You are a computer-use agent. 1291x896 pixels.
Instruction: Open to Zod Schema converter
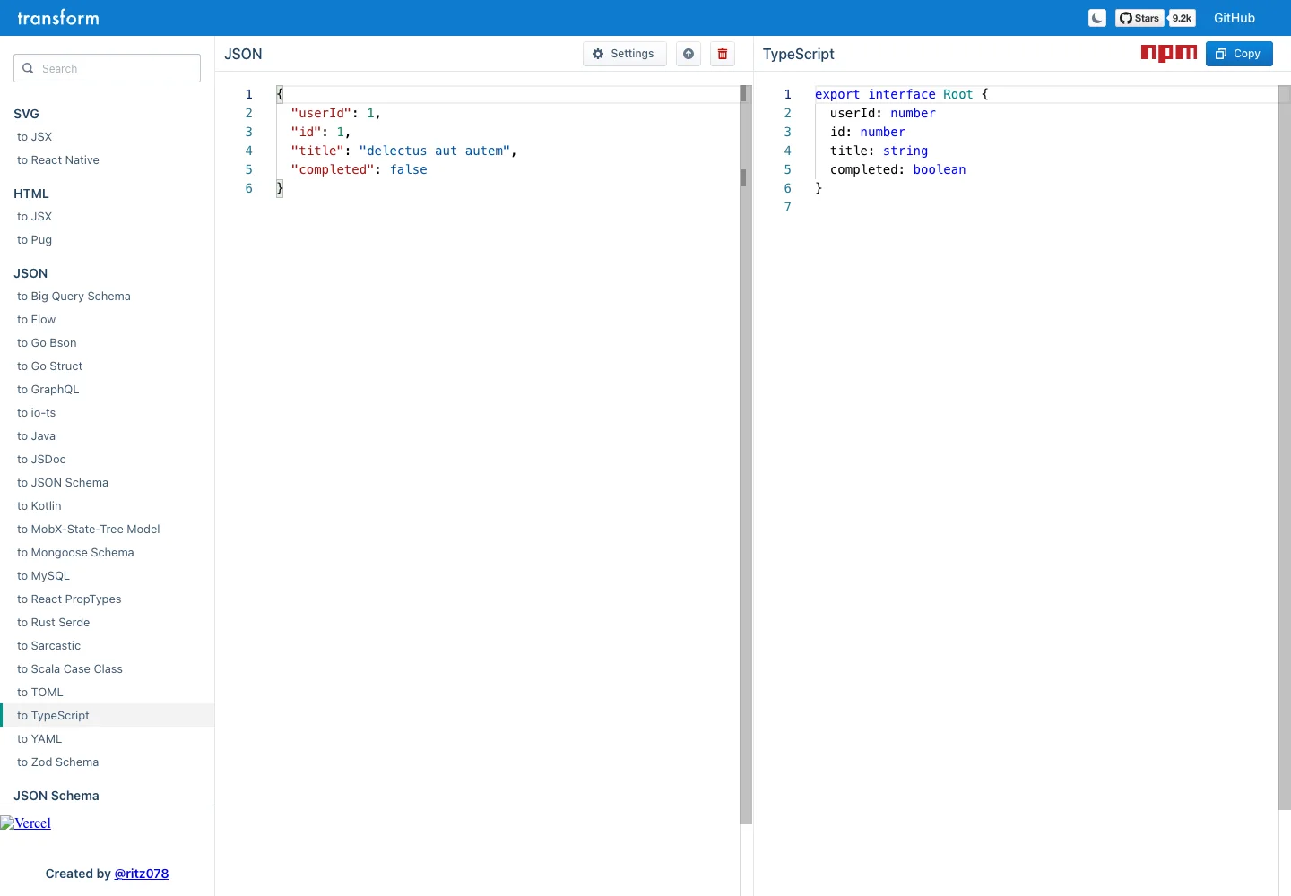[107, 762]
